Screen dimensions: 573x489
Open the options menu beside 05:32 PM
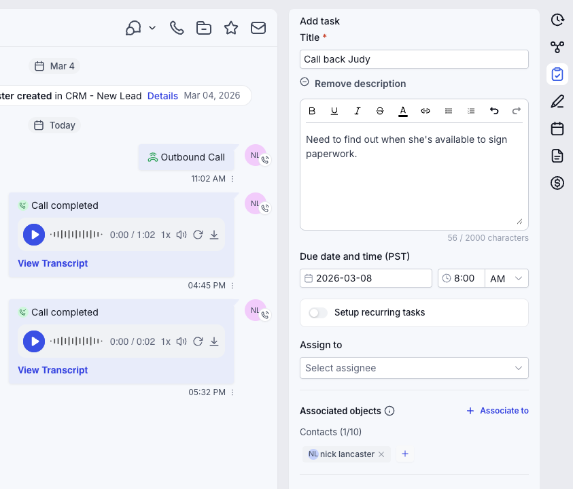click(x=231, y=392)
